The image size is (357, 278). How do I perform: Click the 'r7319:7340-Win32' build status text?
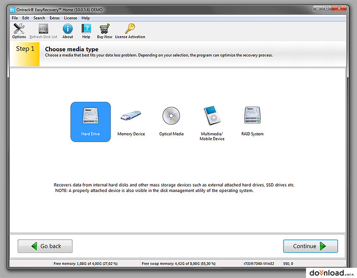pyautogui.click(x=259, y=264)
